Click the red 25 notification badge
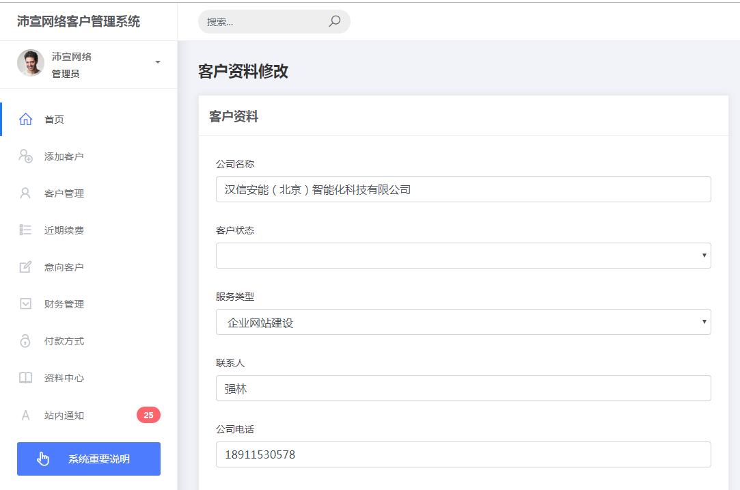 coord(148,414)
